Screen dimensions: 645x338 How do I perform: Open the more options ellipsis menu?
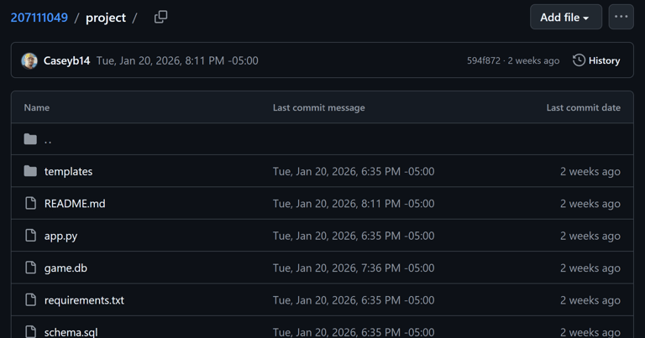(621, 17)
